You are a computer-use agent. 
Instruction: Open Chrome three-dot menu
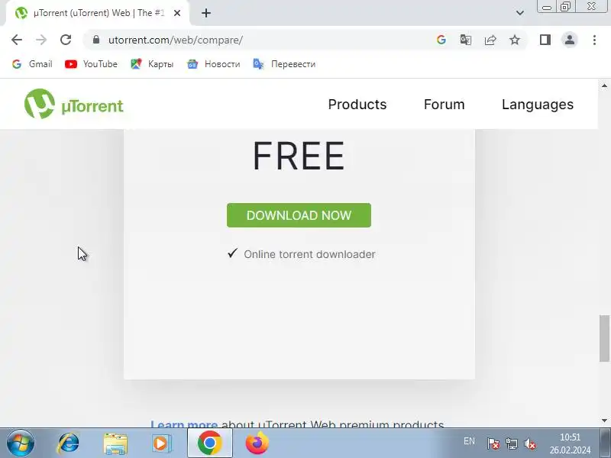click(x=594, y=40)
